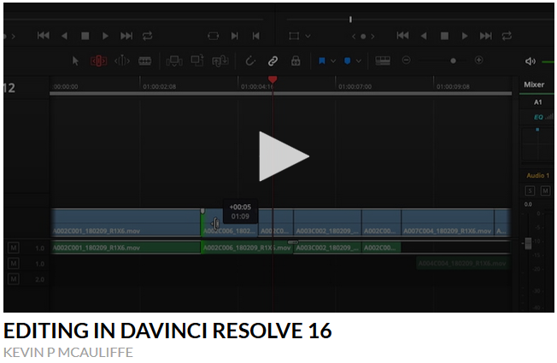Click ruler timecode 01:00:09:08
Screen dimensions: 557x363
tap(453, 86)
